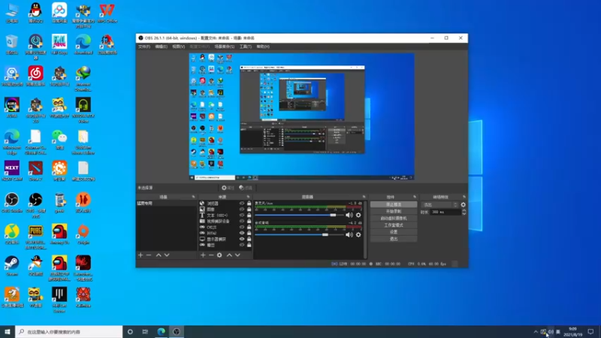Toggle visibility eye of 视频捕获设备 source

(242, 221)
